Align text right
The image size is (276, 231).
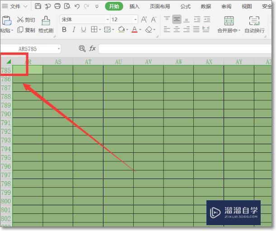tap(187, 29)
